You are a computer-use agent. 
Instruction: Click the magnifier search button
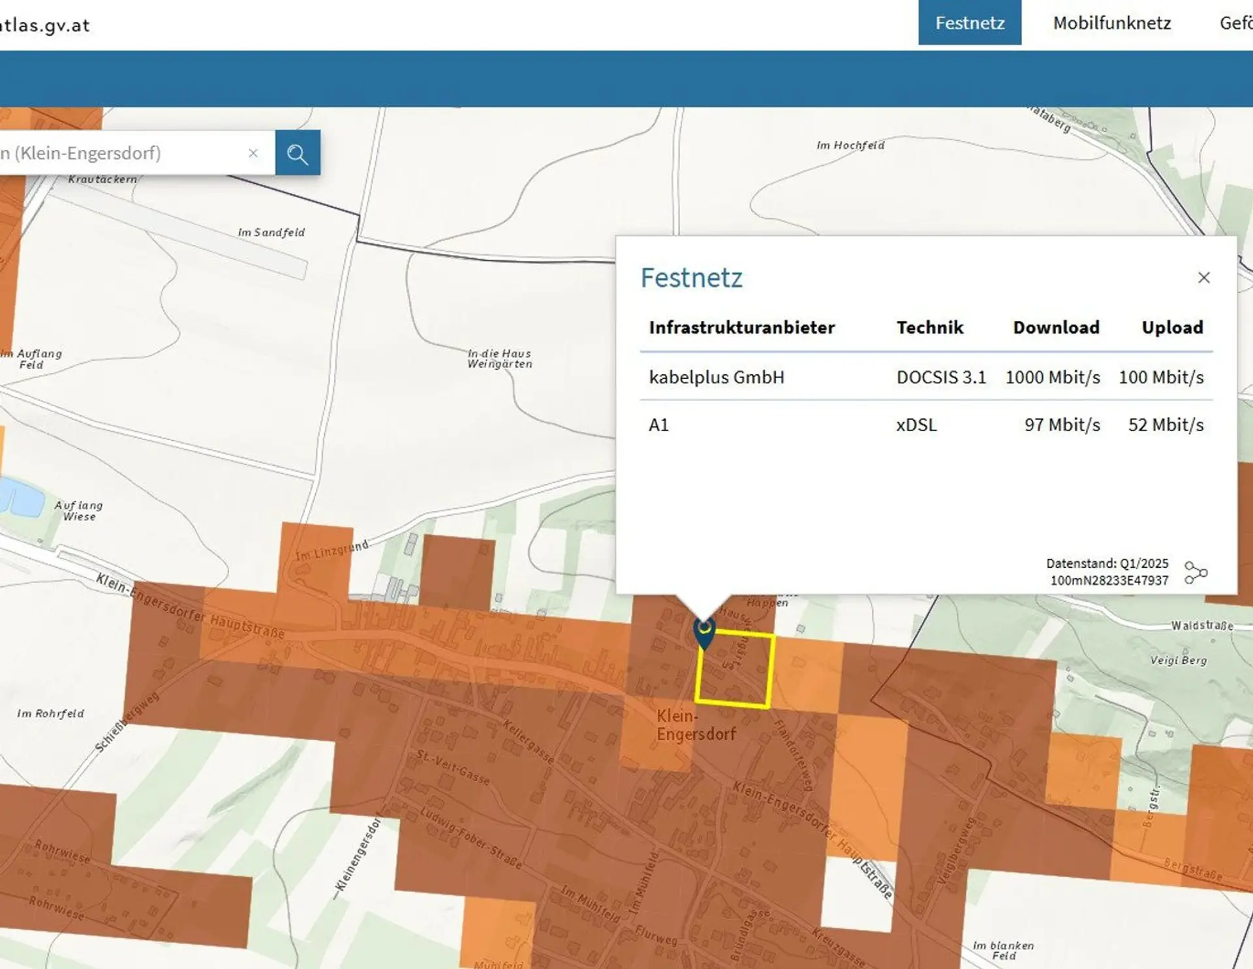(298, 153)
